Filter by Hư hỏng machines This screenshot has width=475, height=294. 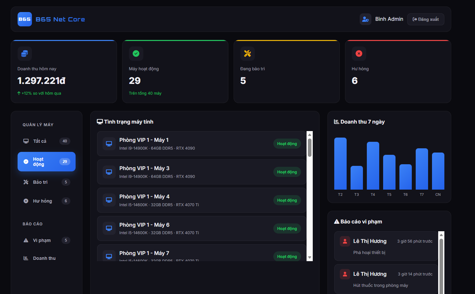point(46,201)
